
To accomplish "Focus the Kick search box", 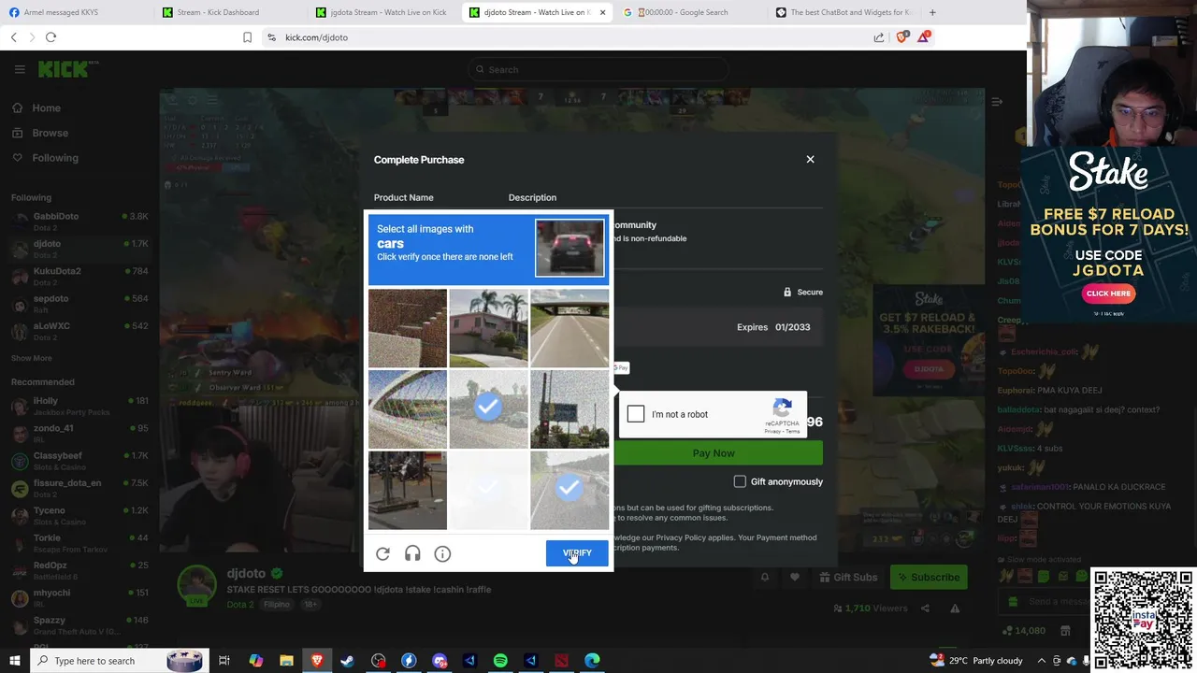I will [x=598, y=69].
